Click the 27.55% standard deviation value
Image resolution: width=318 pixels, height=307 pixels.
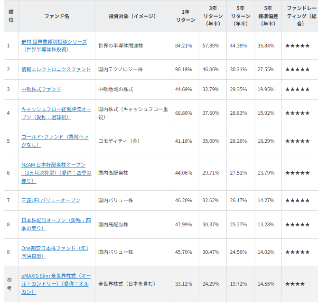click(x=266, y=69)
